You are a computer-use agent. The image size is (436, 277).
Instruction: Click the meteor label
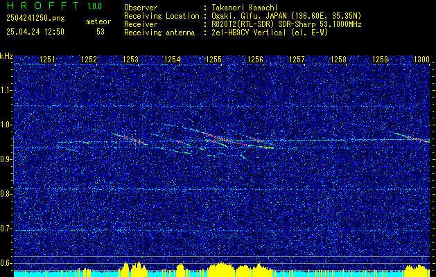click(98, 21)
